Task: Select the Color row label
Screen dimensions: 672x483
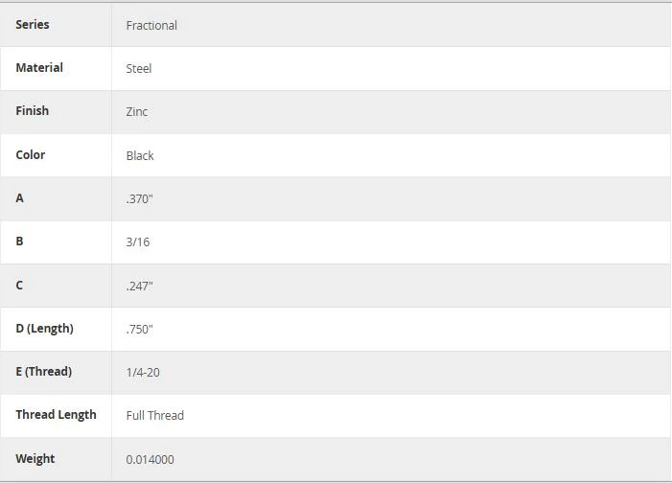Action: 31,154
